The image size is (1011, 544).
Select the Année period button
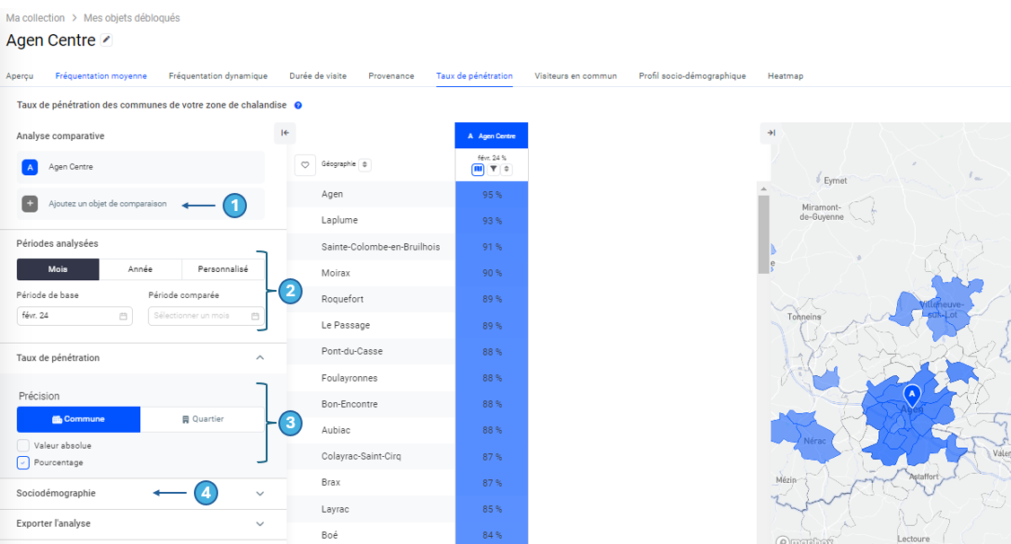coord(140,269)
